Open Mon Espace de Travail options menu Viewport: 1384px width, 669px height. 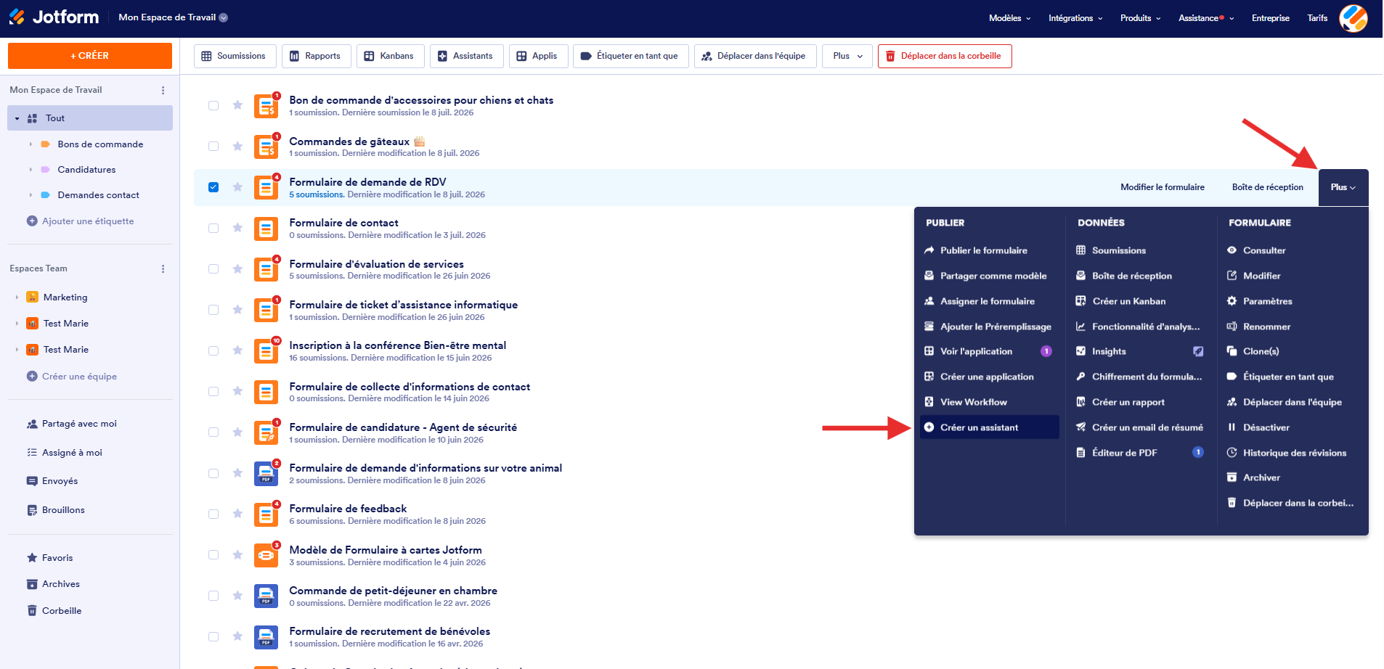pyautogui.click(x=163, y=90)
